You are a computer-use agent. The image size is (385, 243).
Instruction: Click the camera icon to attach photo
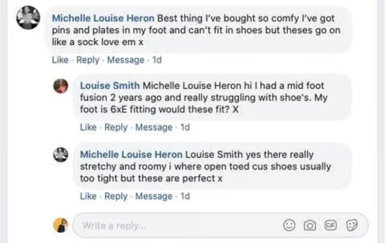click(310, 225)
